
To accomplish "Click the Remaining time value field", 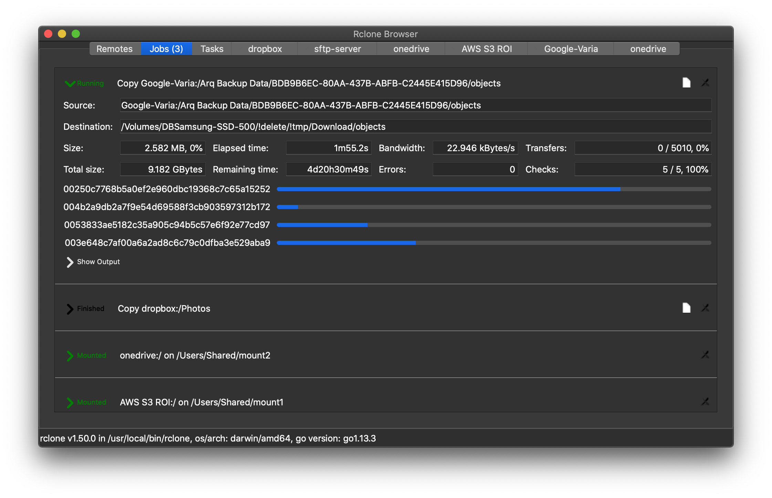I will coord(328,169).
